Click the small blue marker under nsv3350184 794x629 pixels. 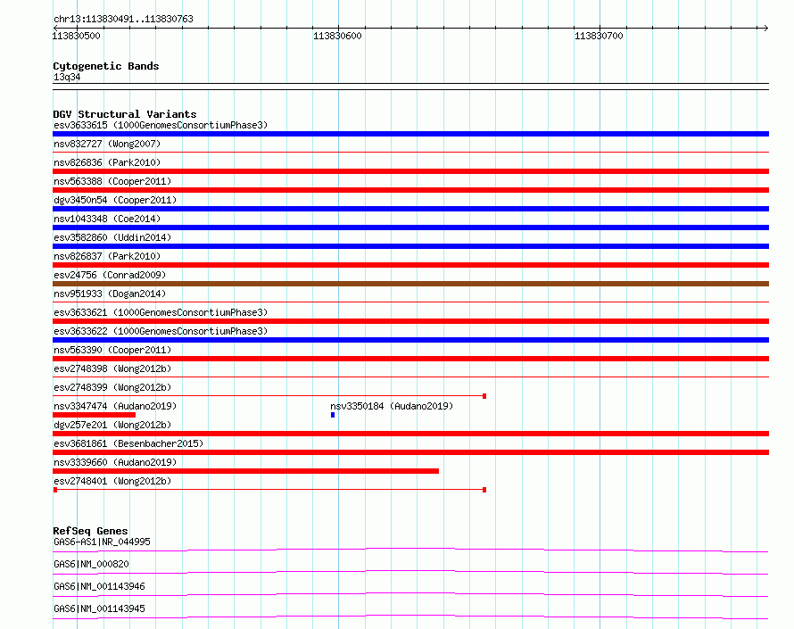[333, 415]
